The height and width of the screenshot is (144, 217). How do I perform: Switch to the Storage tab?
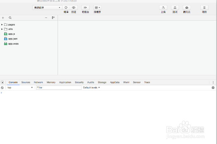pyautogui.click(x=102, y=82)
